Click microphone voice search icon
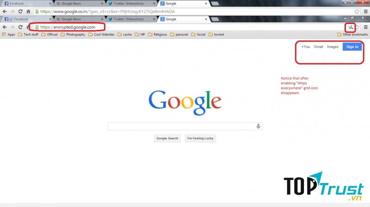Image resolution: width=370 pixels, height=207 pixels. click(259, 126)
